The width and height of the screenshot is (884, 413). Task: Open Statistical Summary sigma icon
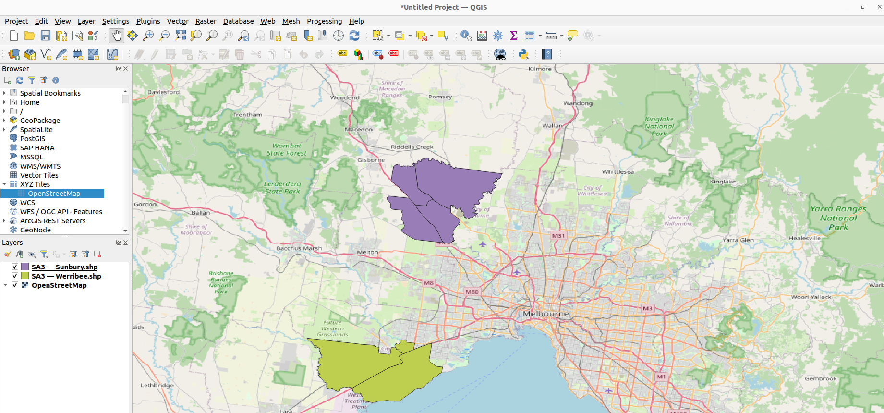[x=514, y=36]
